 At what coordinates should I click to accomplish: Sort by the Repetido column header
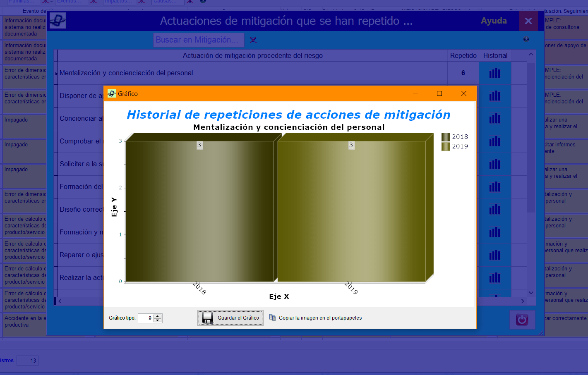pos(463,56)
